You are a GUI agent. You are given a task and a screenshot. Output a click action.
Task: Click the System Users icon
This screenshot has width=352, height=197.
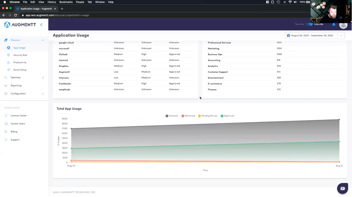[x=6, y=124]
